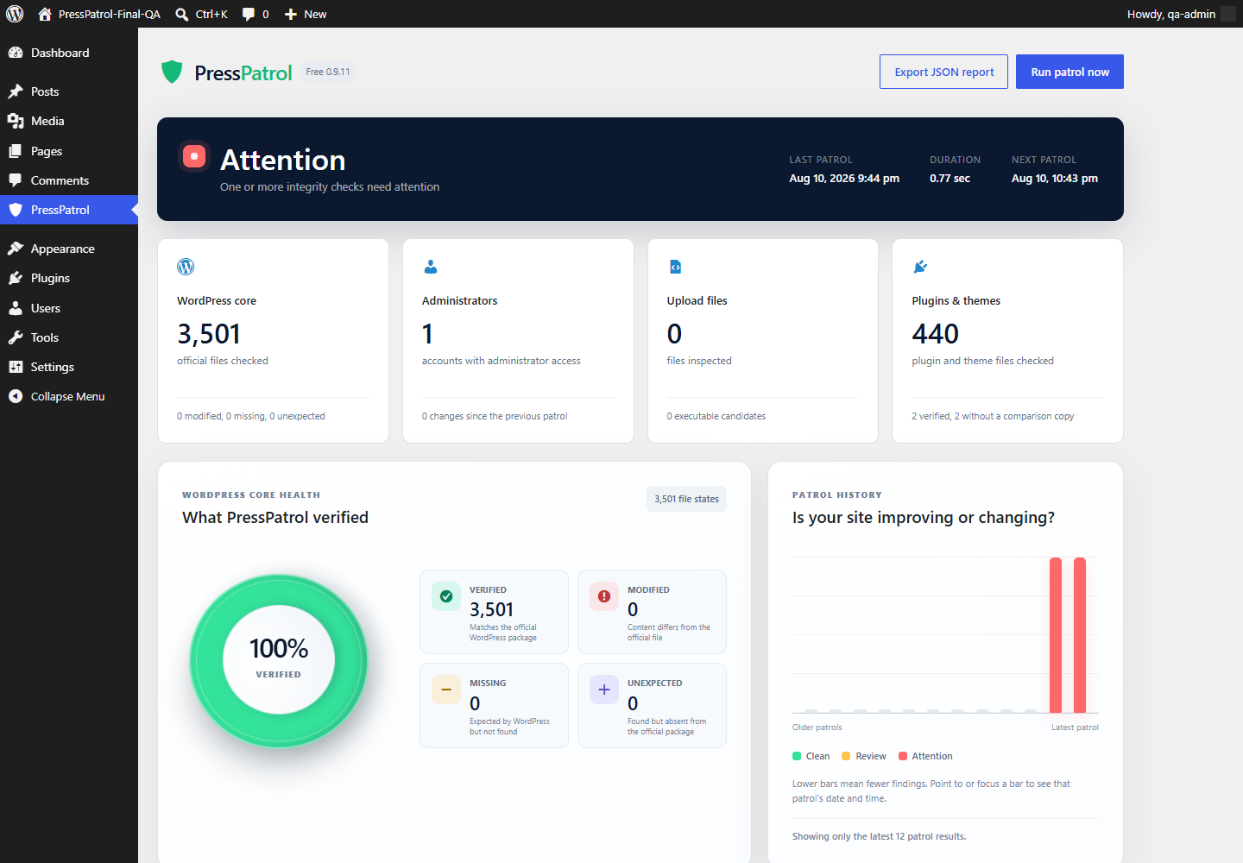Click the PressPatrol-Final-QA site name link
Image resolution: width=1243 pixels, height=863 pixels.
[109, 15]
